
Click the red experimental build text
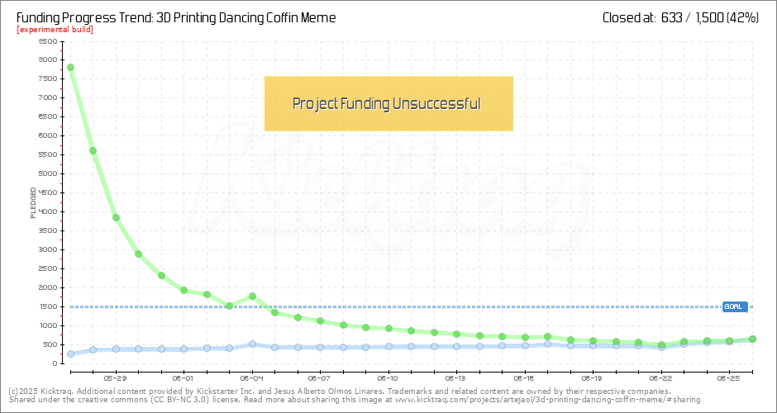[55, 30]
